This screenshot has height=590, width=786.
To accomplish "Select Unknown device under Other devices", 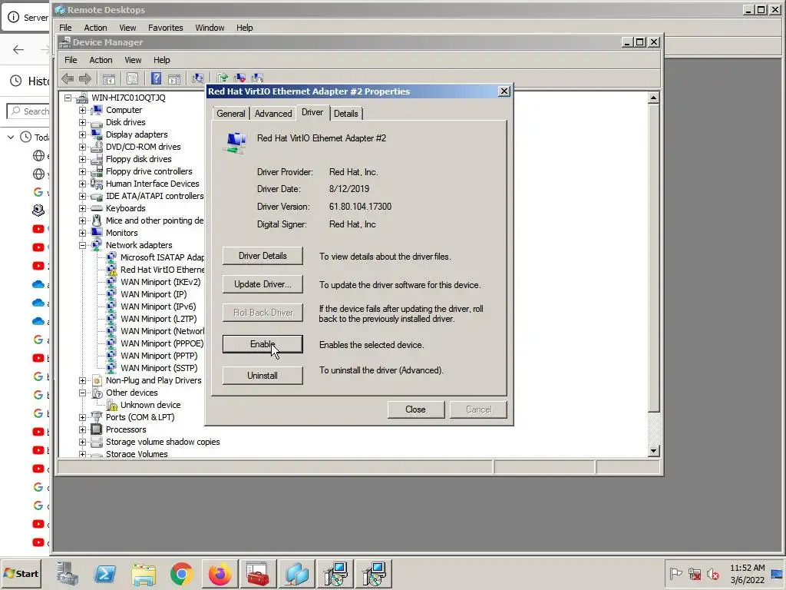I will (150, 405).
